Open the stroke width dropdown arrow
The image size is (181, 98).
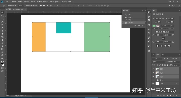[x=169, y=26]
